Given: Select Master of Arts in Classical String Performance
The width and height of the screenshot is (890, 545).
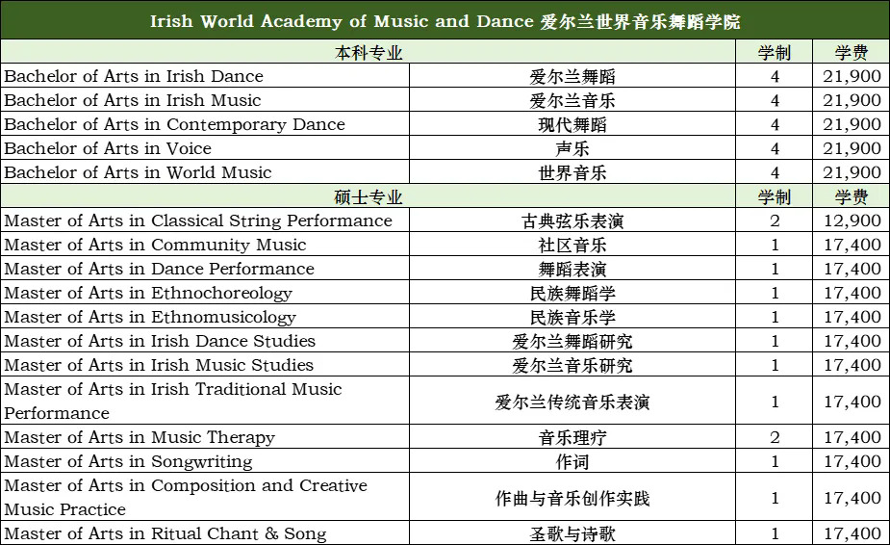Looking at the screenshot, I should [198, 221].
